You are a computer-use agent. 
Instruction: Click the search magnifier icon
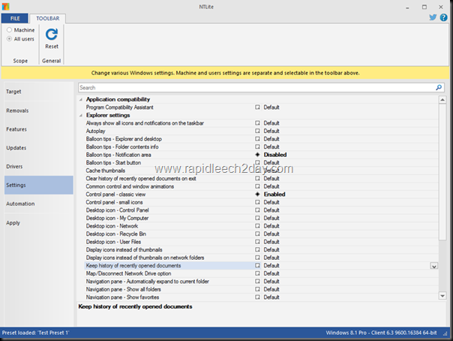click(439, 87)
